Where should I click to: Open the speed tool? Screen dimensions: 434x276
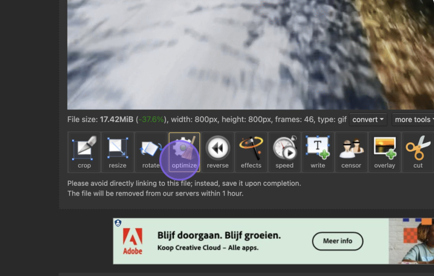(x=284, y=152)
